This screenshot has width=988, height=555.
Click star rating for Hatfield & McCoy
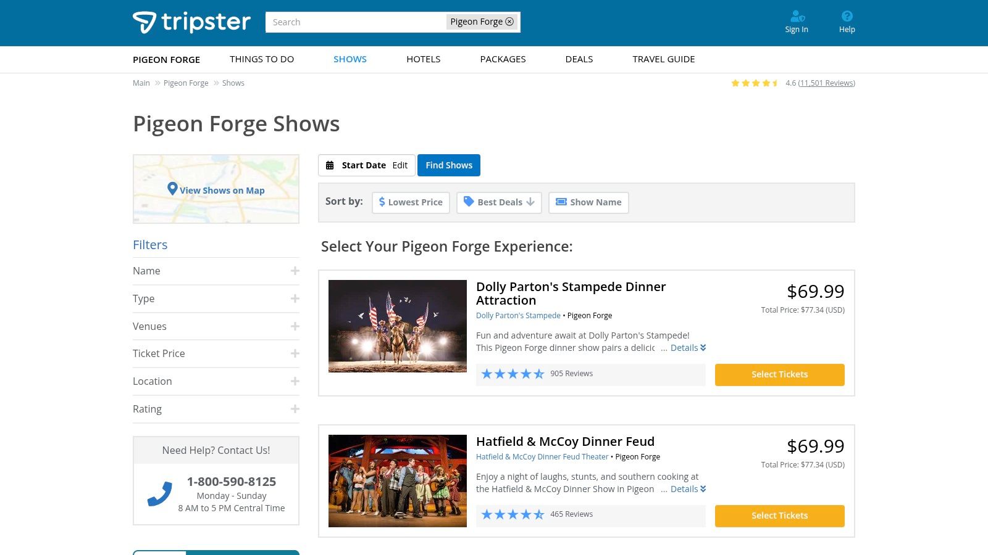click(x=513, y=514)
